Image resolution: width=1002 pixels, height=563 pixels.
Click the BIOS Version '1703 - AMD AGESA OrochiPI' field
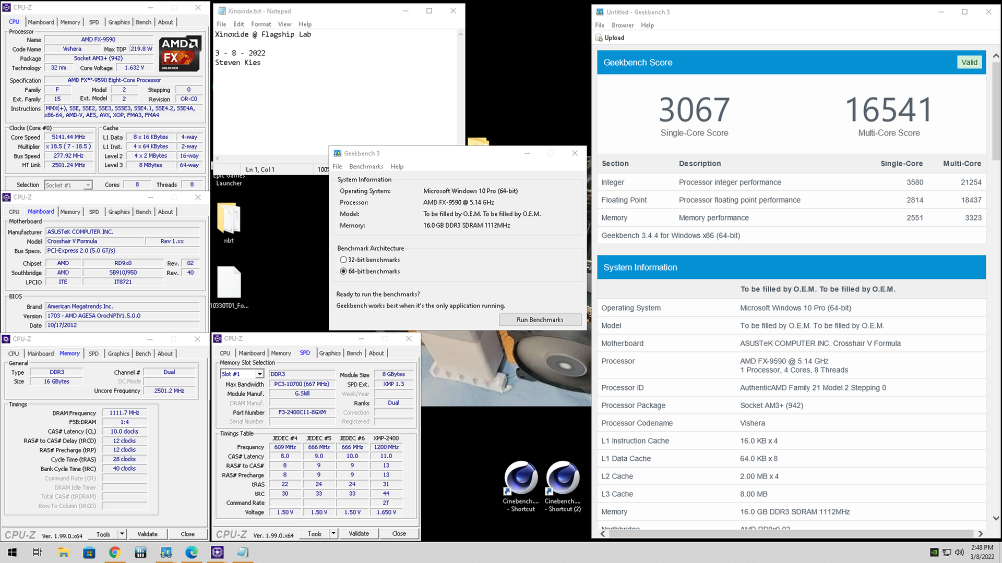point(123,315)
